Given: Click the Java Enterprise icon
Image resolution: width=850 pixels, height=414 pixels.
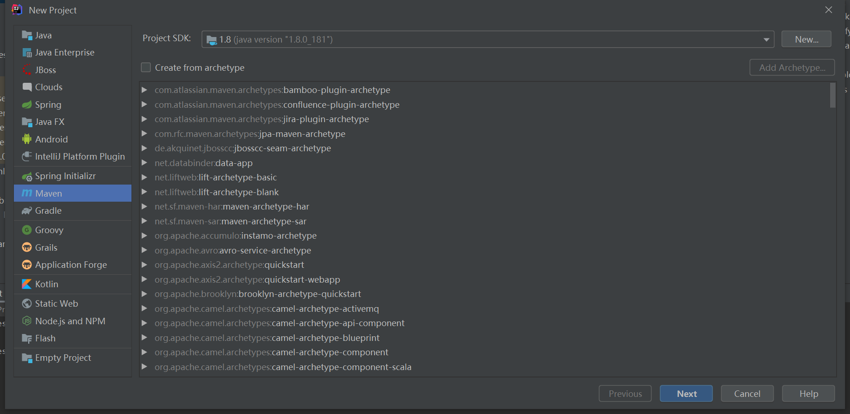Looking at the screenshot, I should point(27,53).
